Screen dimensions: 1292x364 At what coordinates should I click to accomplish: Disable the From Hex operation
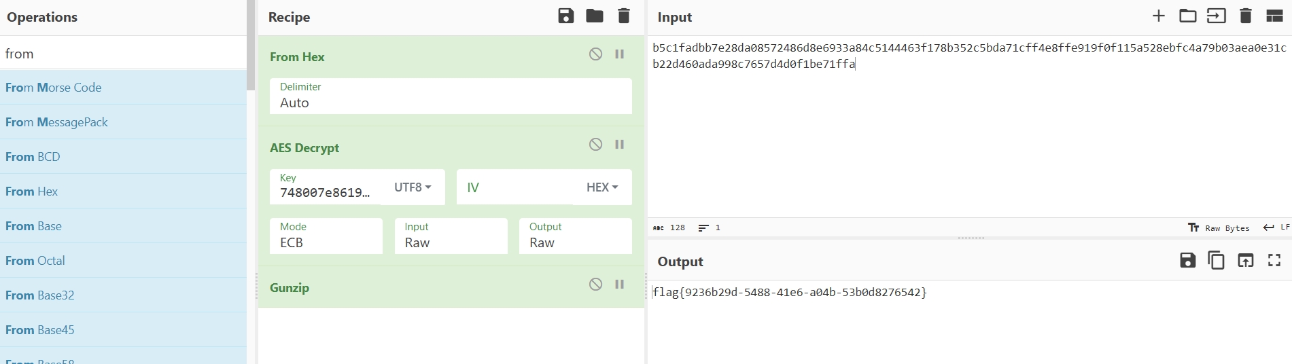tap(595, 54)
